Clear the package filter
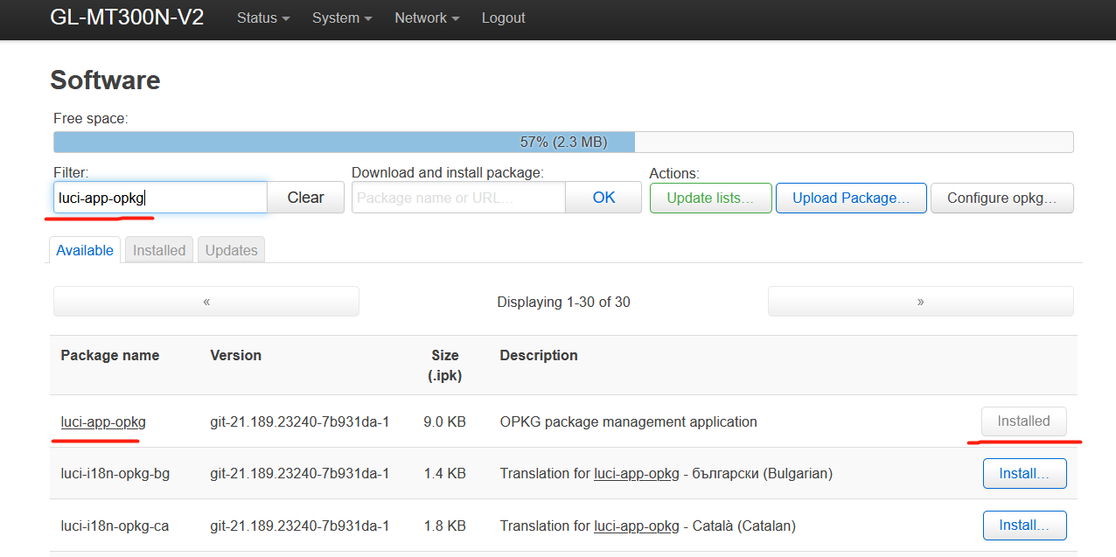This screenshot has height=557, width=1116. (305, 198)
